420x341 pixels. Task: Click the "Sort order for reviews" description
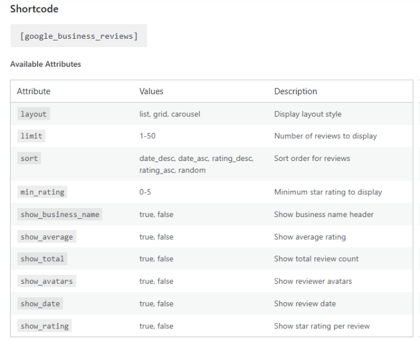(x=312, y=159)
